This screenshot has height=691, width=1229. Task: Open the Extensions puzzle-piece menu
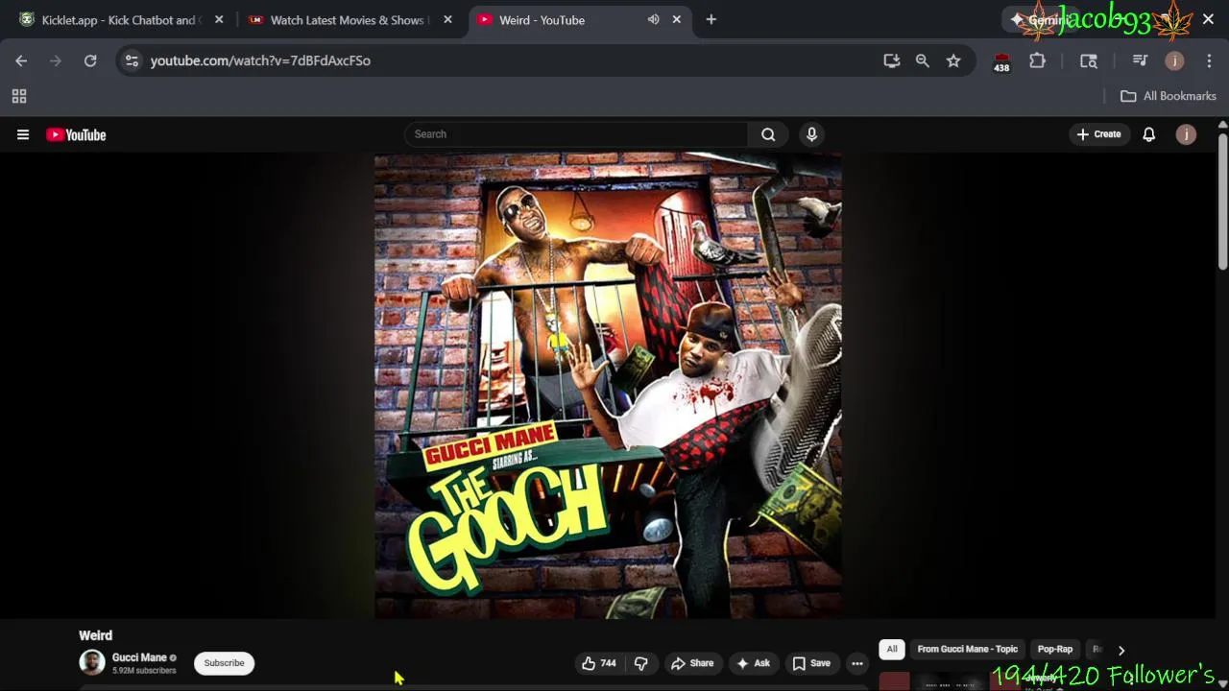click(x=1037, y=60)
